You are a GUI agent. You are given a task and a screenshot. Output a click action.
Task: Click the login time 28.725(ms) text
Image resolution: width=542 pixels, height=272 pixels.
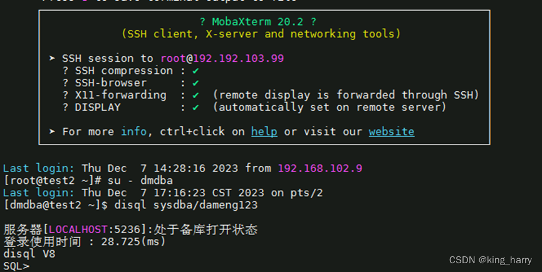[x=133, y=241]
